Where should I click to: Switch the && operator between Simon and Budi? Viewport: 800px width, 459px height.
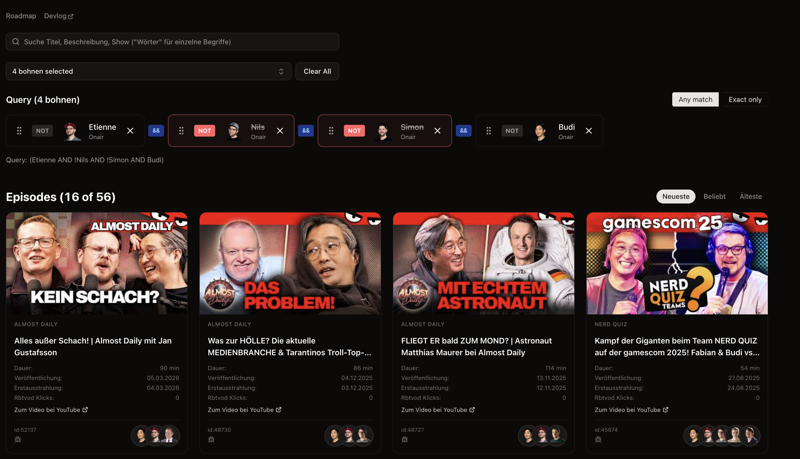tap(464, 130)
